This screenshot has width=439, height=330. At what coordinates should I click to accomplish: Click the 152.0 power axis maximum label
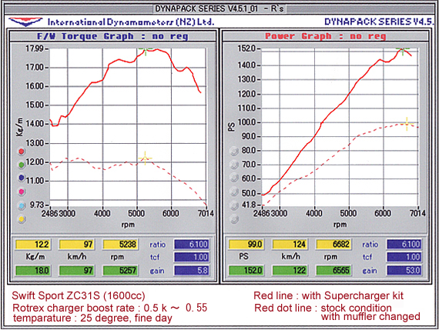pyautogui.click(x=246, y=48)
